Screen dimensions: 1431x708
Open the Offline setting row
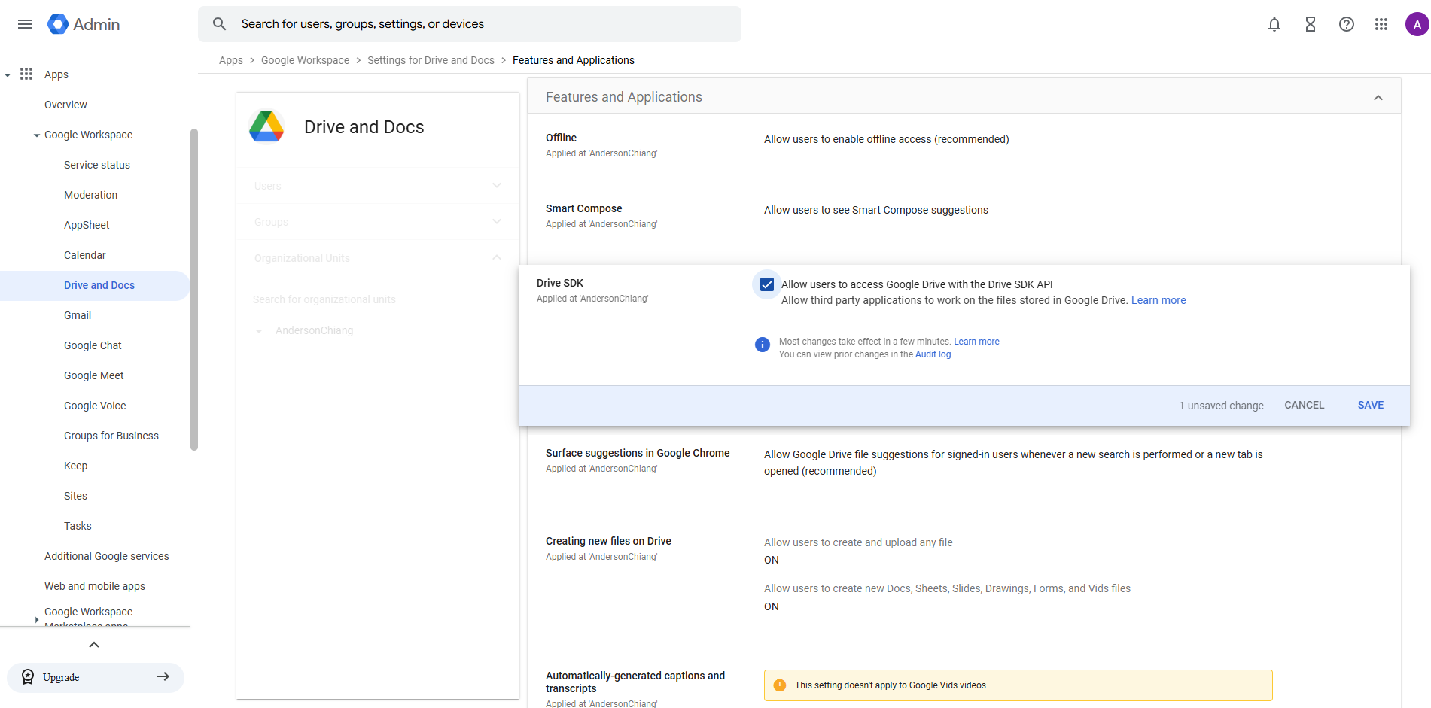pos(964,149)
